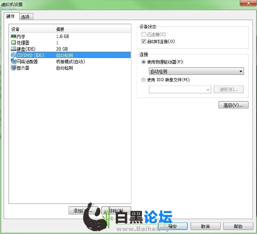Click the 添加 button

(83, 211)
